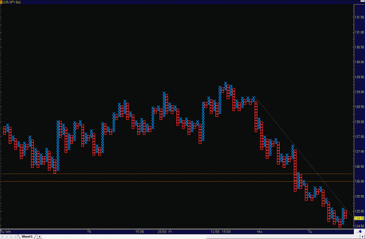Image resolution: width=365 pixels, height=239 pixels.
Task: Jump to the last sheet with the tab arrow
Action: [15, 237]
